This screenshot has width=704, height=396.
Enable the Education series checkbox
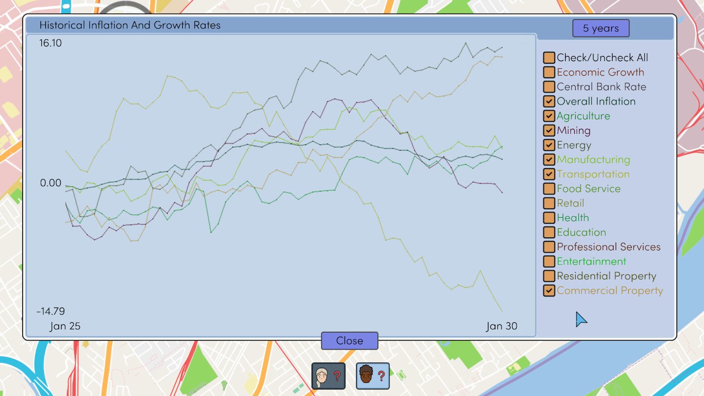549,232
